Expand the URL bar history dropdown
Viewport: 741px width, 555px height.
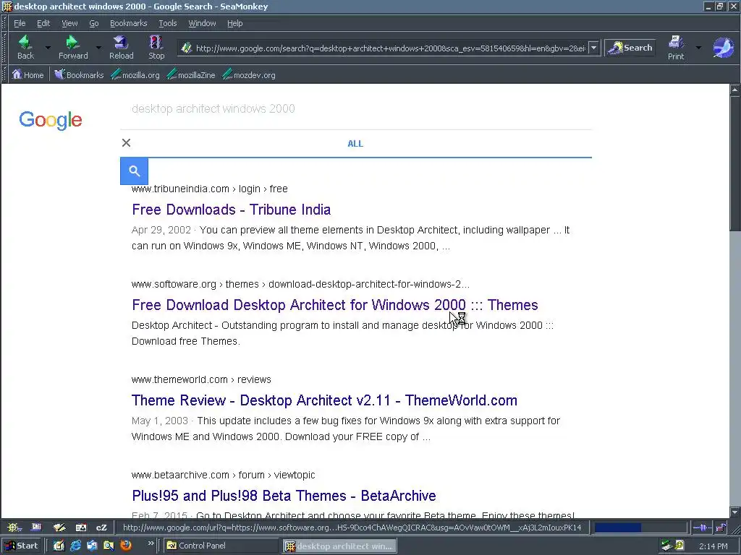(x=594, y=48)
